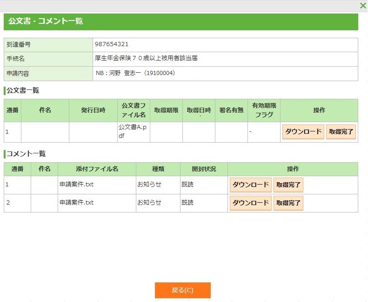Download comment 2 申請案件.txt

click(x=251, y=203)
